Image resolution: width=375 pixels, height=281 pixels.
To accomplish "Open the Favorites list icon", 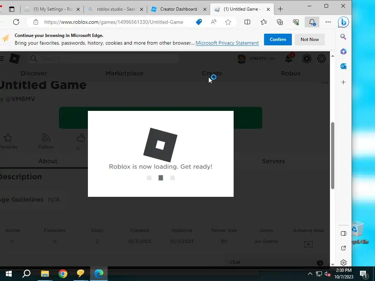I will coord(264,22).
